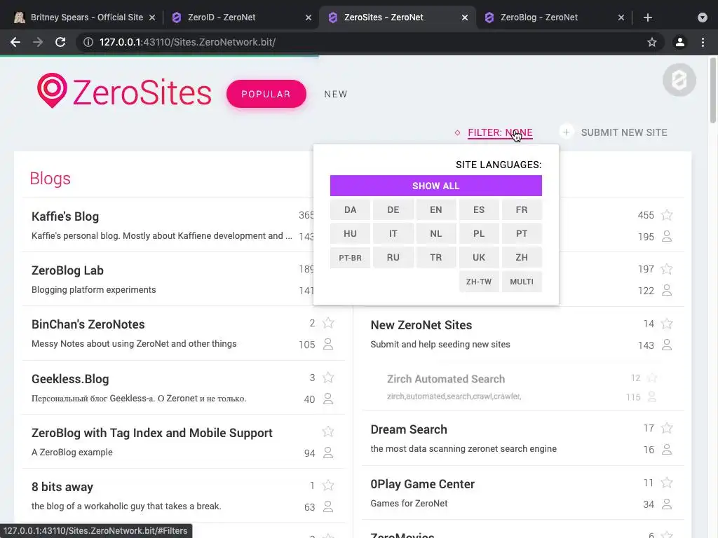Open a new browser tab
Screen dimensions: 718x538
point(647,18)
